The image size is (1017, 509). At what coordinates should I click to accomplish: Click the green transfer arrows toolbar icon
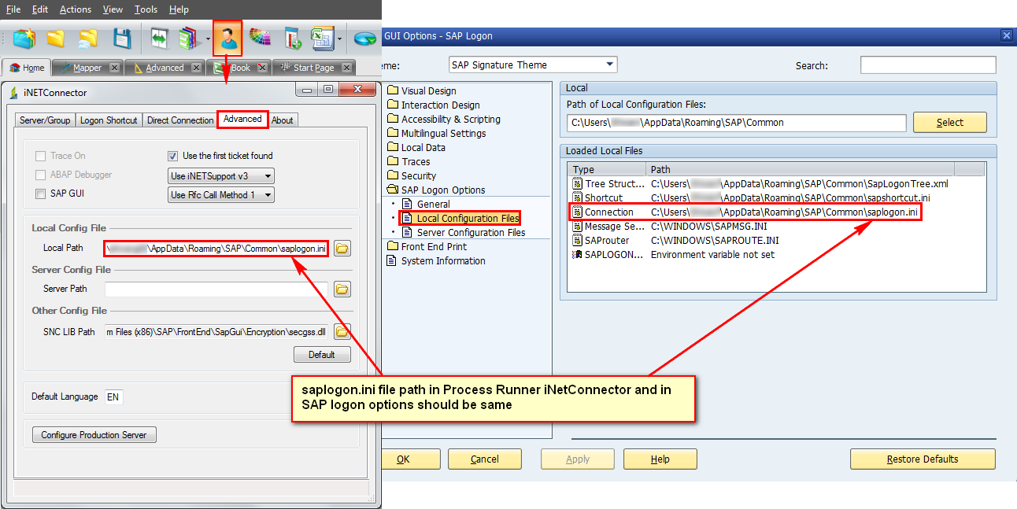tap(157, 38)
